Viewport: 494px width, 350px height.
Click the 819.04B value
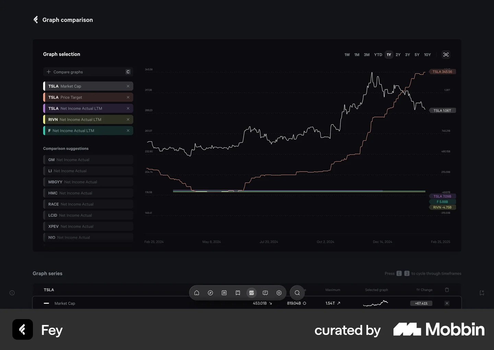294,303
